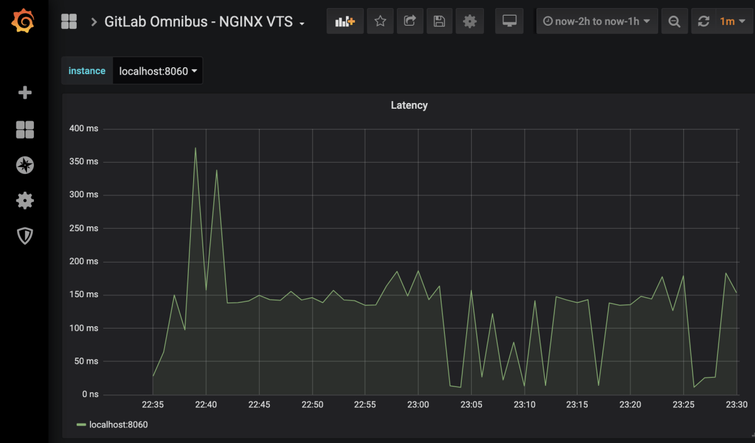
Task: Open Explore via compass sidebar icon
Action: (x=25, y=165)
